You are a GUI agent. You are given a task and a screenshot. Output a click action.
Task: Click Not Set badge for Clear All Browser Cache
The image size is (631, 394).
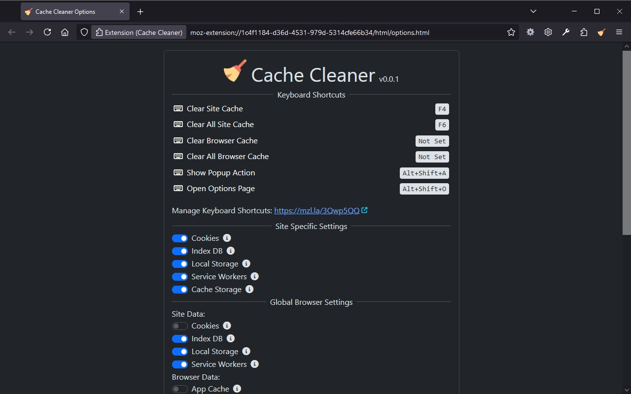[432, 157]
